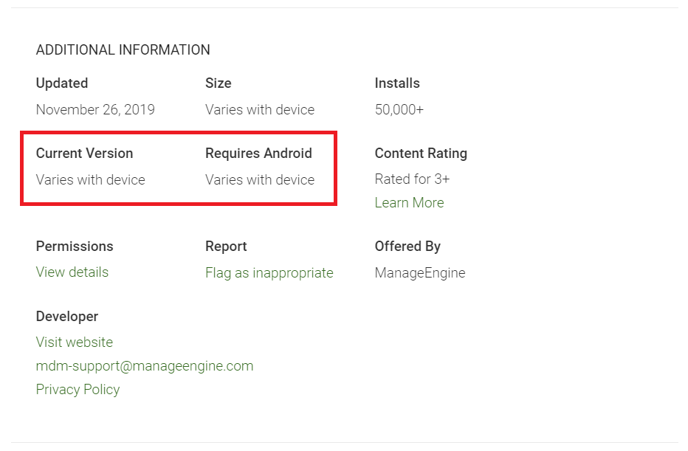Open the Privacy Policy link
This screenshot has width=688, height=451.
78,390
